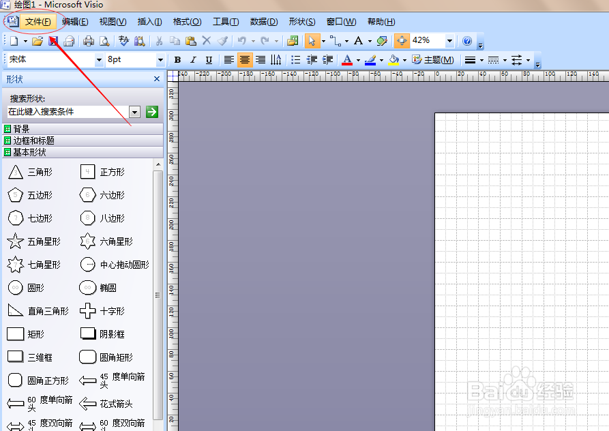The image size is (609, 431).
Task: Click the font color red A
Action: tap(347, 60)
